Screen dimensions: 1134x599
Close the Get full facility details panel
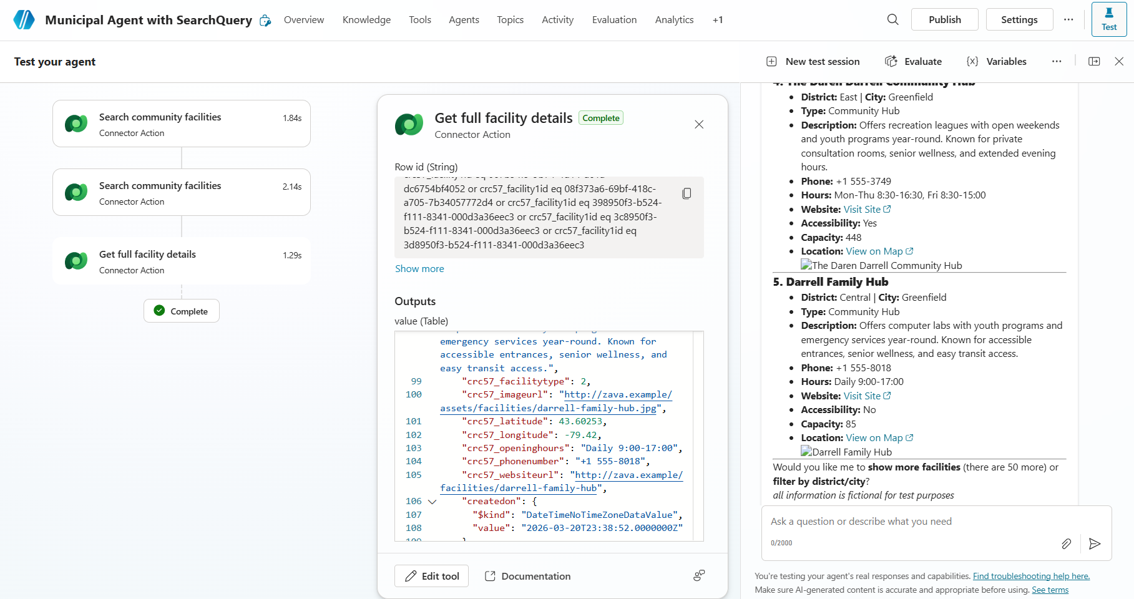click(699, 124)
